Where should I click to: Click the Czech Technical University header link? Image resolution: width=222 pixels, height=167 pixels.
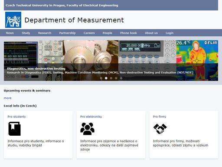pos(62,5)
